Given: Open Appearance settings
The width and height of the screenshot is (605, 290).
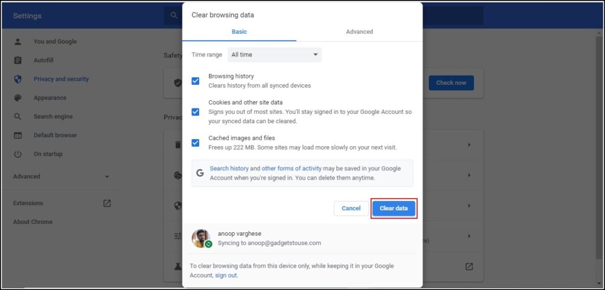Looking at the screenshot, I should [x=50, y=98].
